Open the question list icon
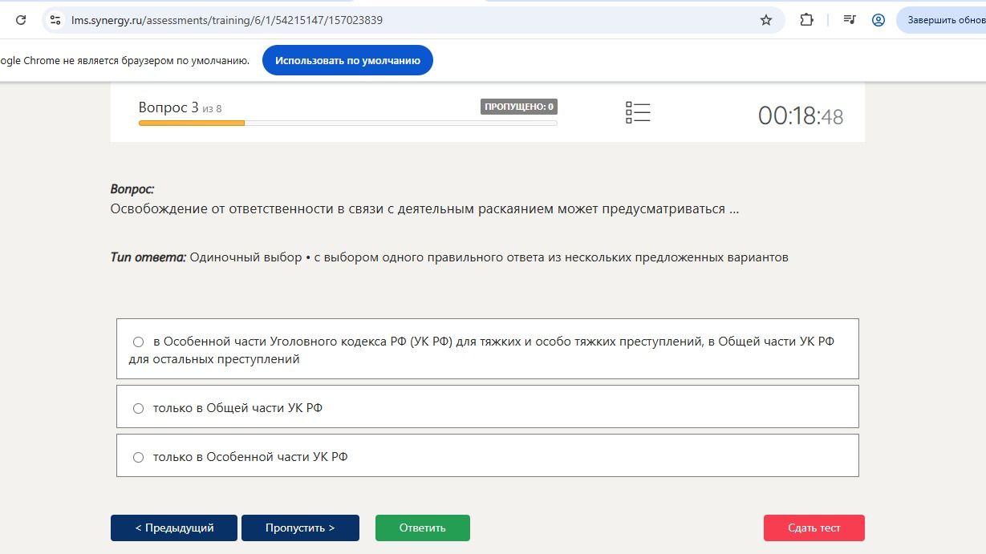This screenshot has width=986, height=554. pyautogui.click(x=638, y=112)
